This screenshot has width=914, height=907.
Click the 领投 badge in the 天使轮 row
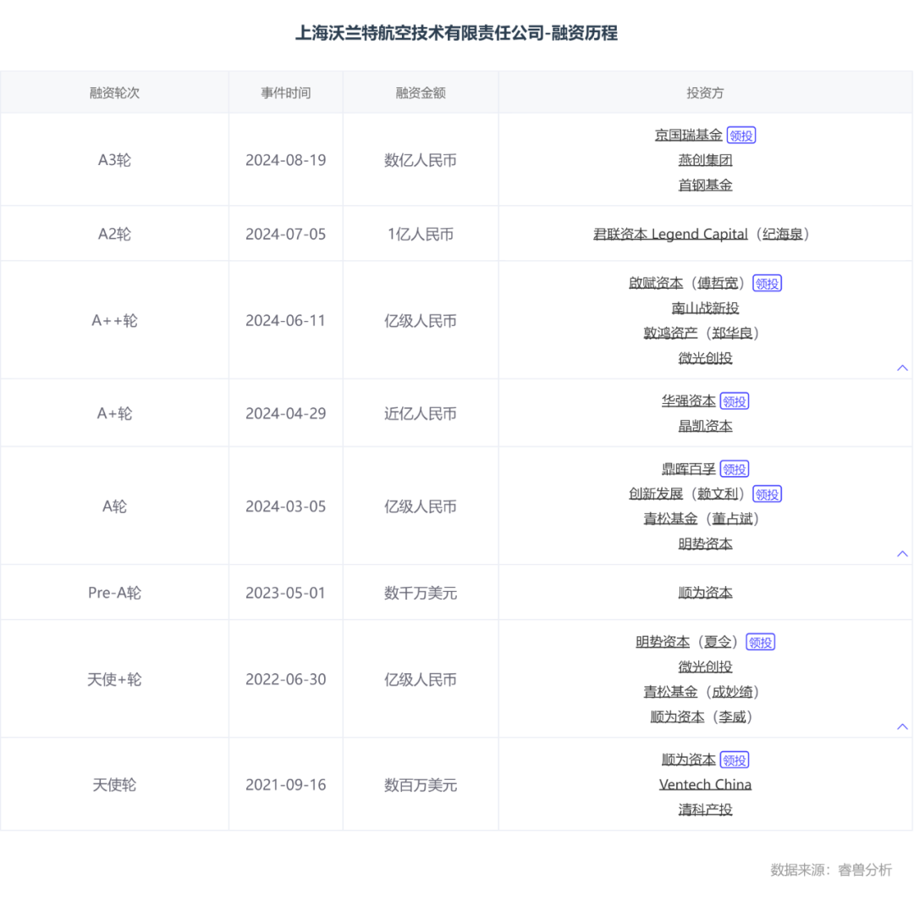(735, 760)
